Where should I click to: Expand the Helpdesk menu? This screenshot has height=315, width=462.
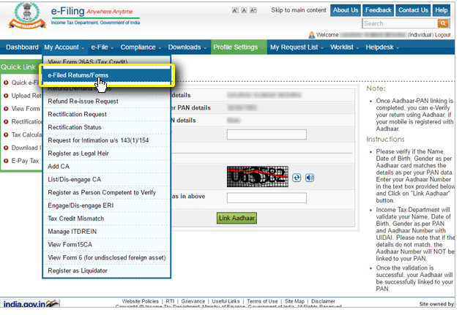[x=382, y=48]
